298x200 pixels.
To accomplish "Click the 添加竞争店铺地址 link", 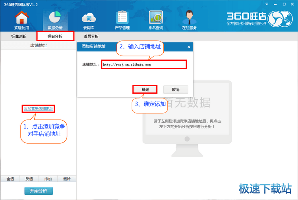I will pos(39,109).
